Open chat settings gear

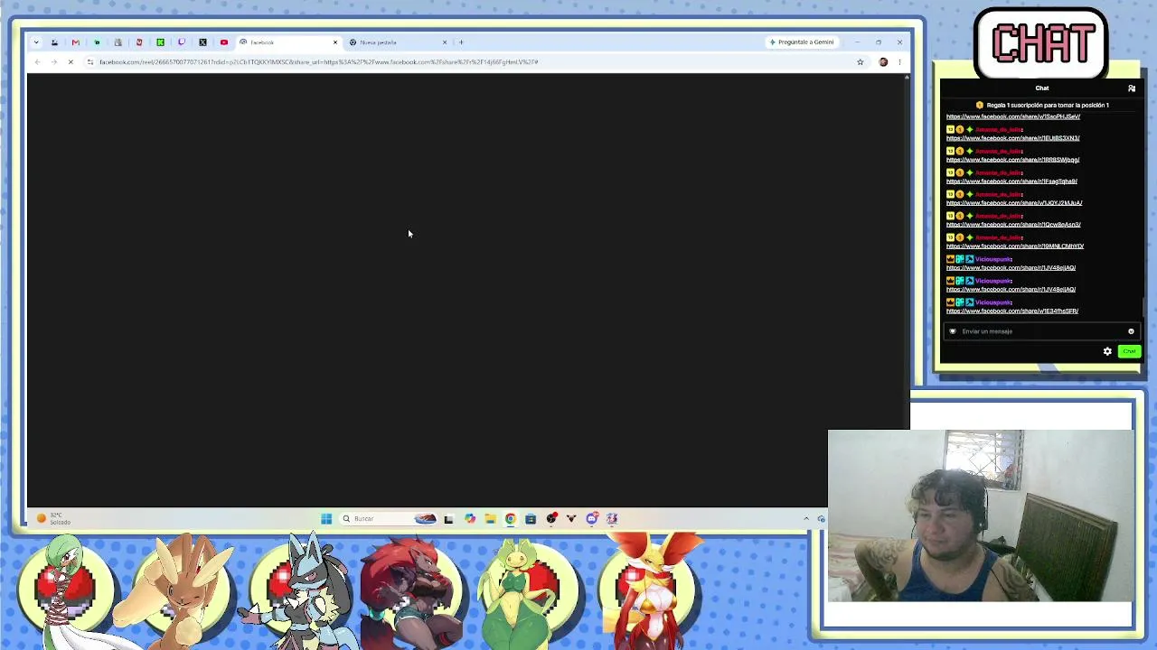pos(1107,351)
